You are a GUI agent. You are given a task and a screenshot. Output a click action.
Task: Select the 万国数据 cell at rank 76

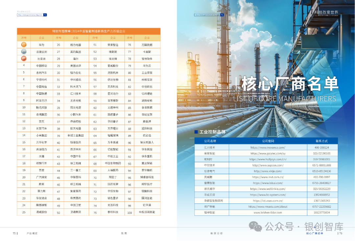click(147, 45)
